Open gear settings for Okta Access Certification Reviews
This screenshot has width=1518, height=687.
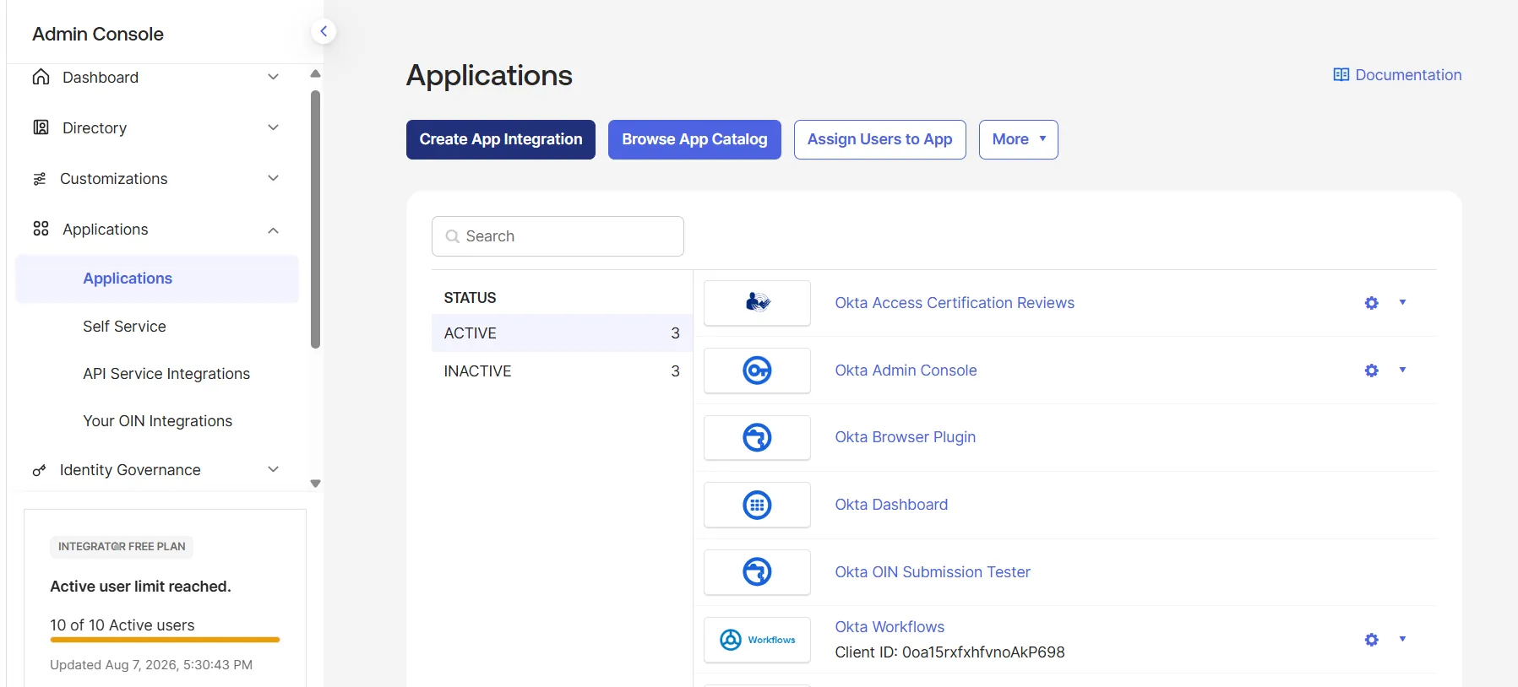click(1372, 303)
